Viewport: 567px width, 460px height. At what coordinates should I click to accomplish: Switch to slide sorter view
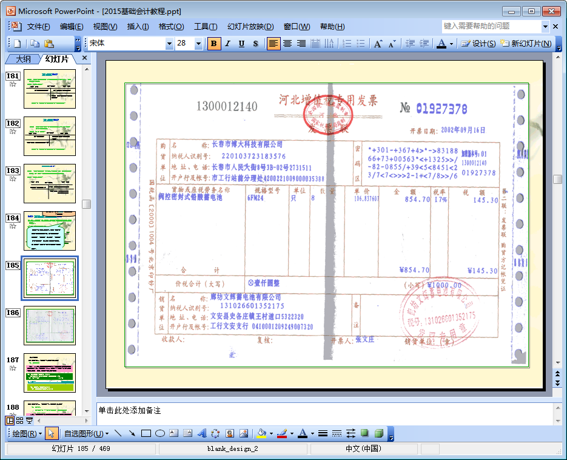point(19,421)
